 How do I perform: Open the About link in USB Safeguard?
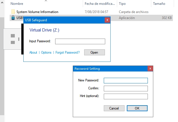pyautogui.click(x=33, y=52)
